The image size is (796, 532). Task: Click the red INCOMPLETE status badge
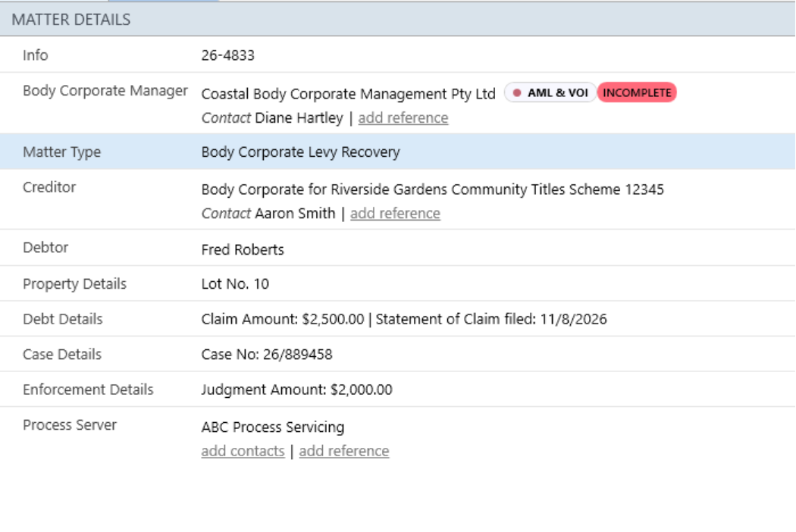click(637, 93)
